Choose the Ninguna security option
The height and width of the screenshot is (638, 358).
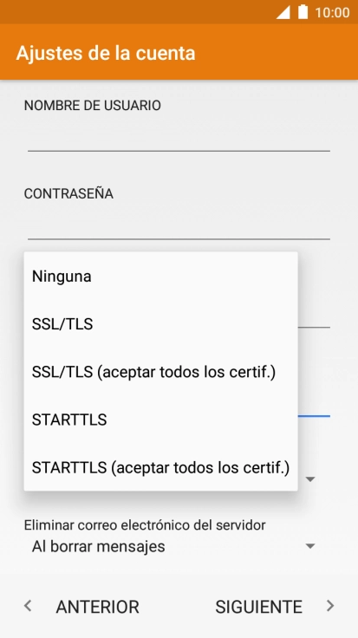(160, 277)
